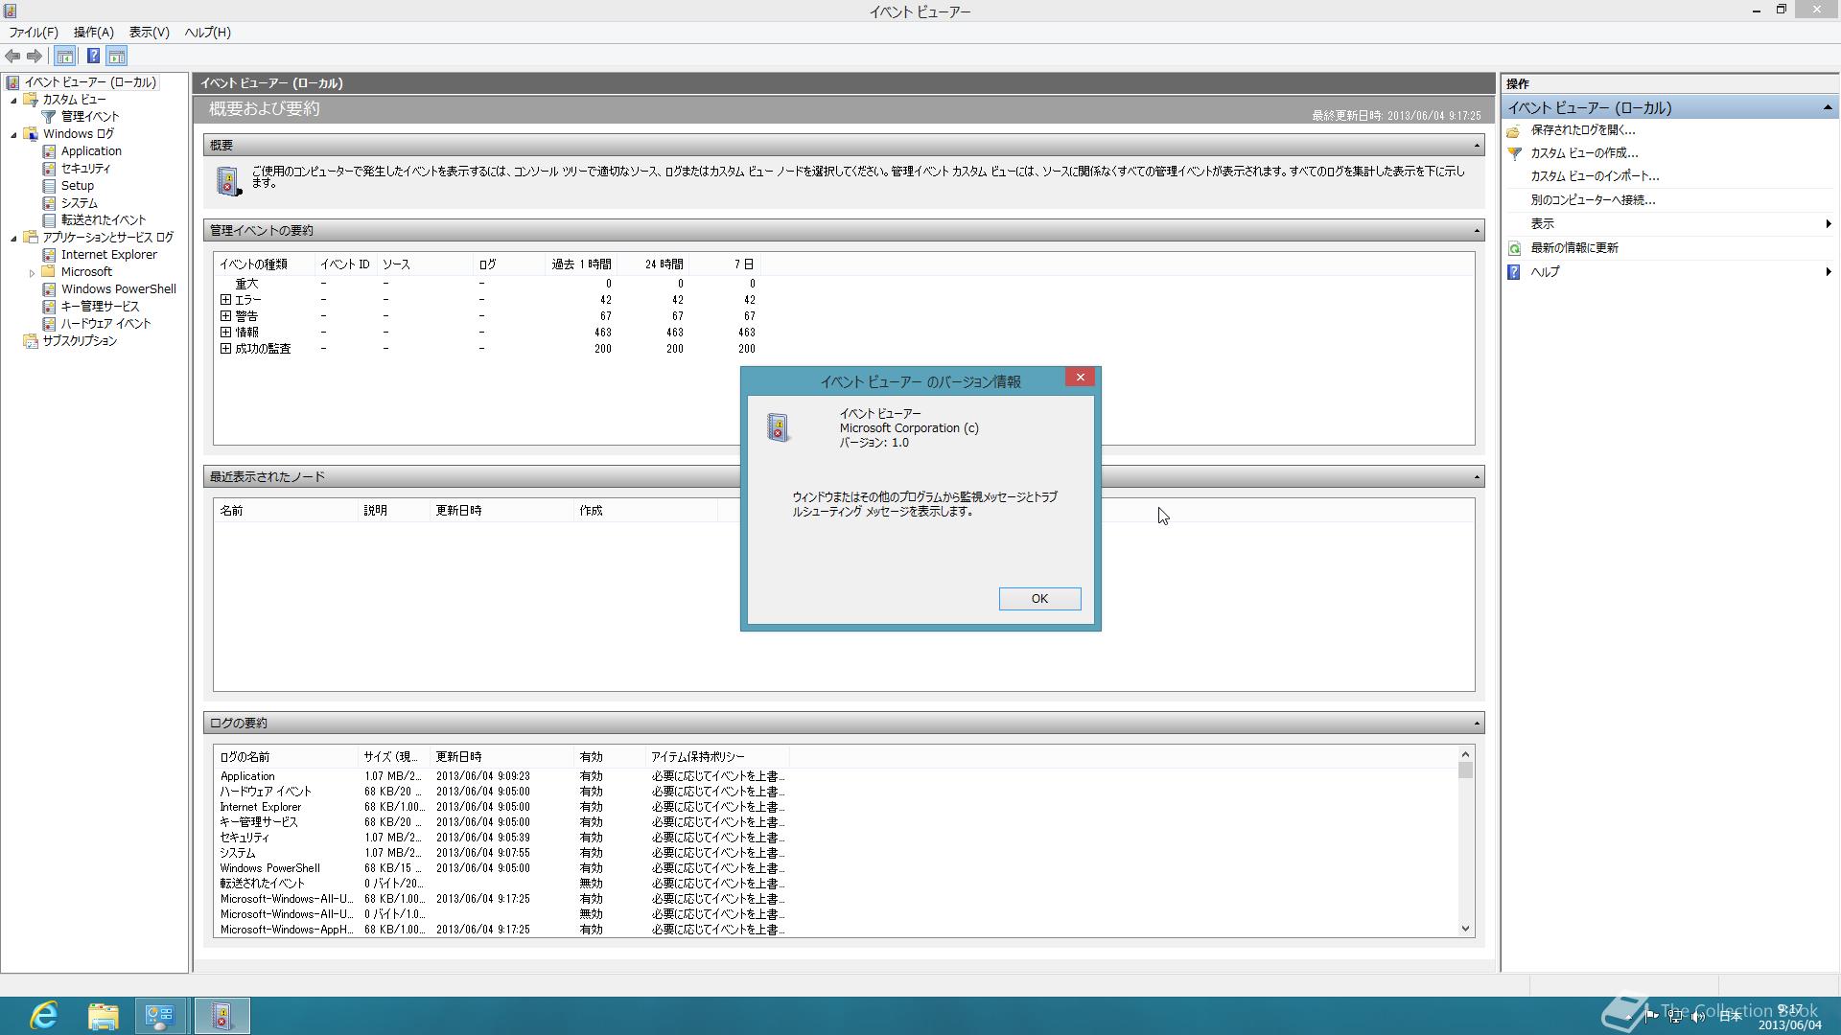Click the Windows PowerShell log icon
1841x1035 pixels.
click(x=49, y=289)
